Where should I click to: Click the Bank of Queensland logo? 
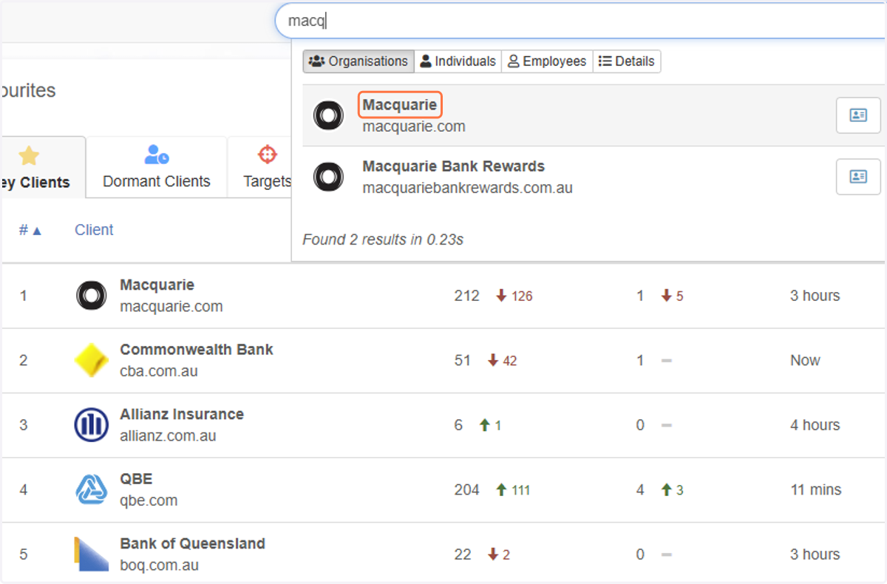click(92, 554)
